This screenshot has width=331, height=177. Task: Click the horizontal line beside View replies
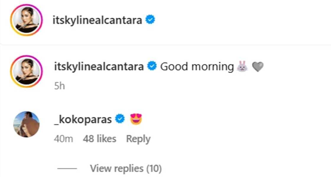[x=67, y=168]
